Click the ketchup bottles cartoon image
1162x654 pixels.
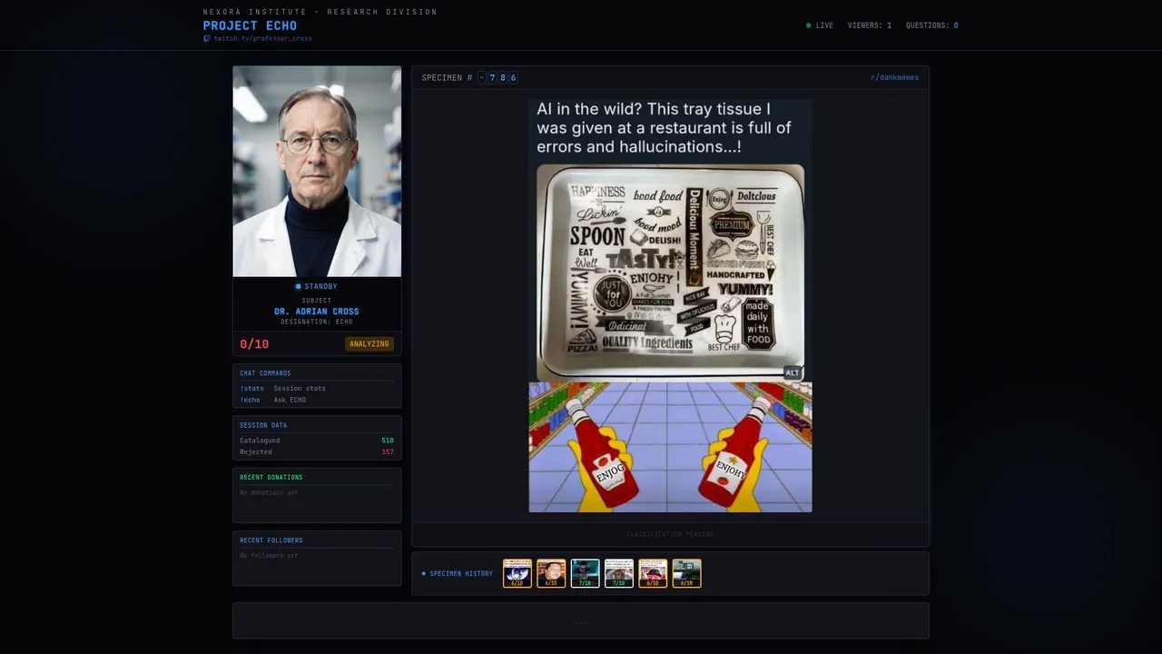click(x=670, y=447)
